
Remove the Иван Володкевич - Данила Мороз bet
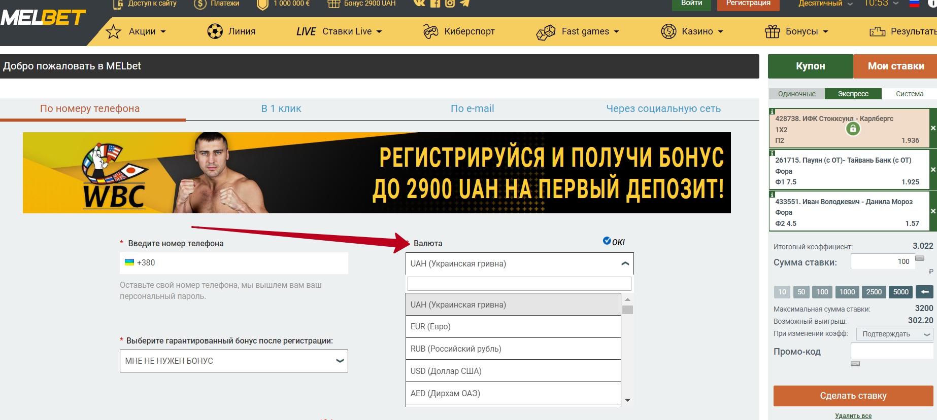pyautogui.click(x=933, y=211)
